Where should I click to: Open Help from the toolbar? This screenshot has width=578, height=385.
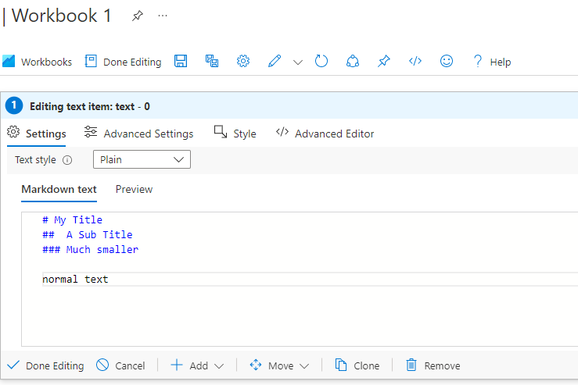[492, 62]
